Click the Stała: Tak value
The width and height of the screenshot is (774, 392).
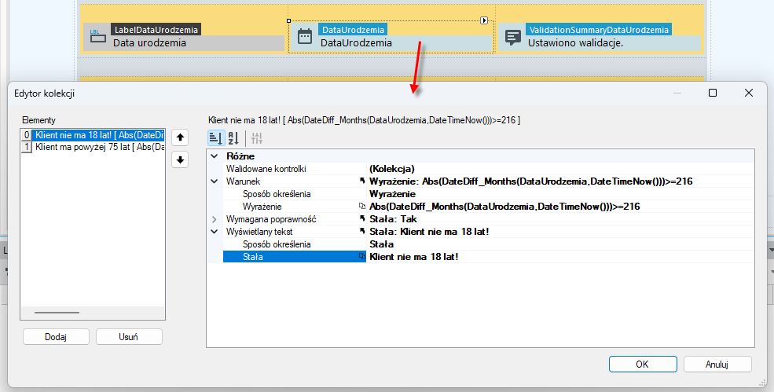393,218
